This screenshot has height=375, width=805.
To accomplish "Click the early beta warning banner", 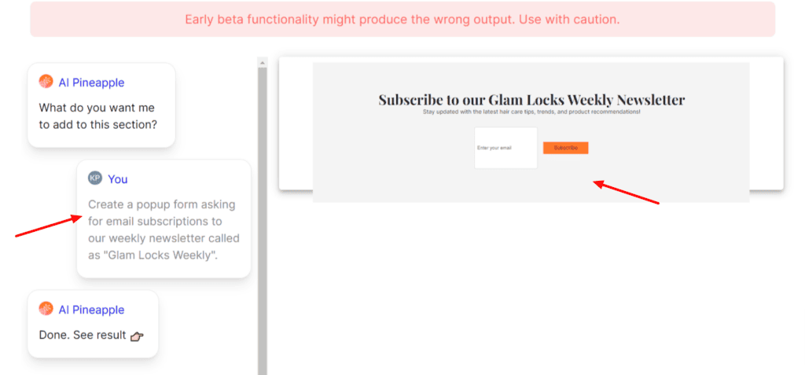I will 402,19.
